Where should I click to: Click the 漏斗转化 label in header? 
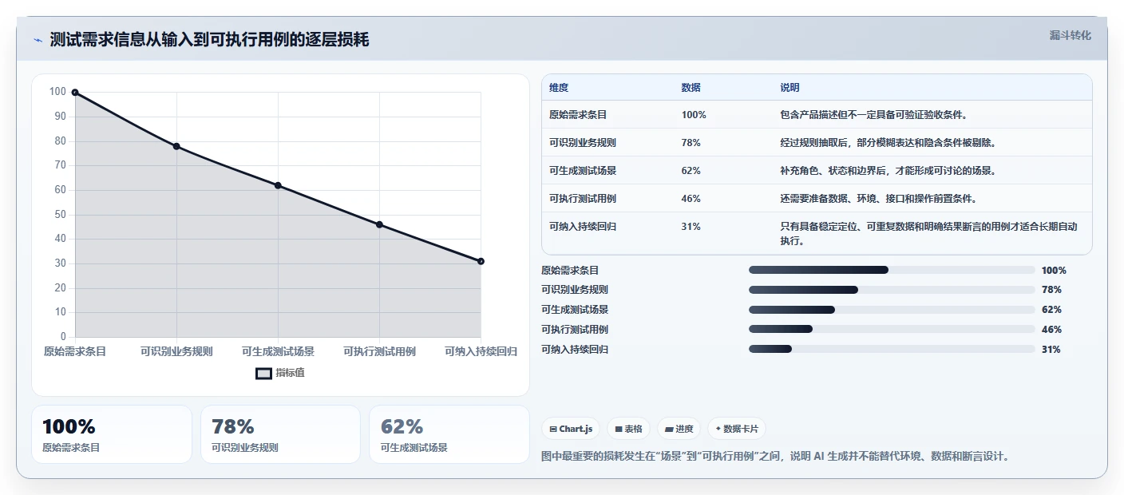click(1070, 36)
